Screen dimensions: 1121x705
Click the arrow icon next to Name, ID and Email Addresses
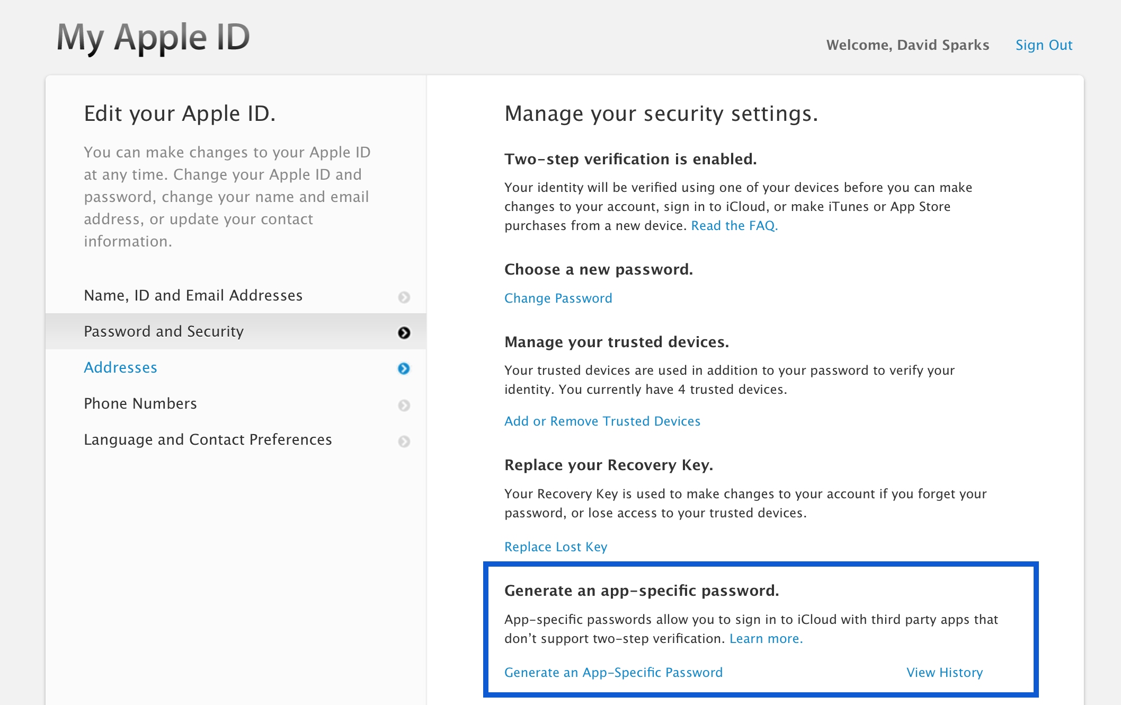click(404, 297)
